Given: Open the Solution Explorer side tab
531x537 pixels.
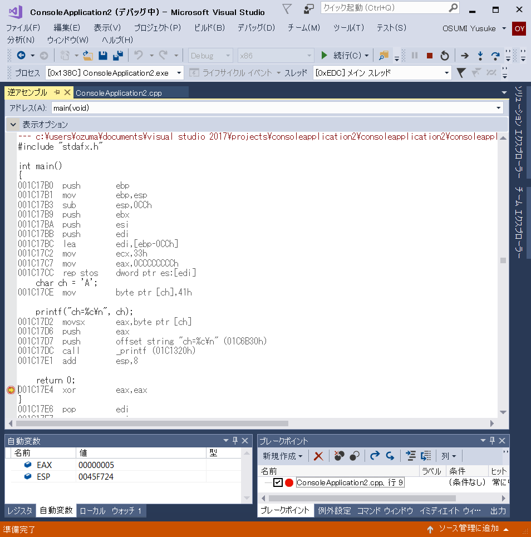Looking at the screenshot, I should (519, 132).
